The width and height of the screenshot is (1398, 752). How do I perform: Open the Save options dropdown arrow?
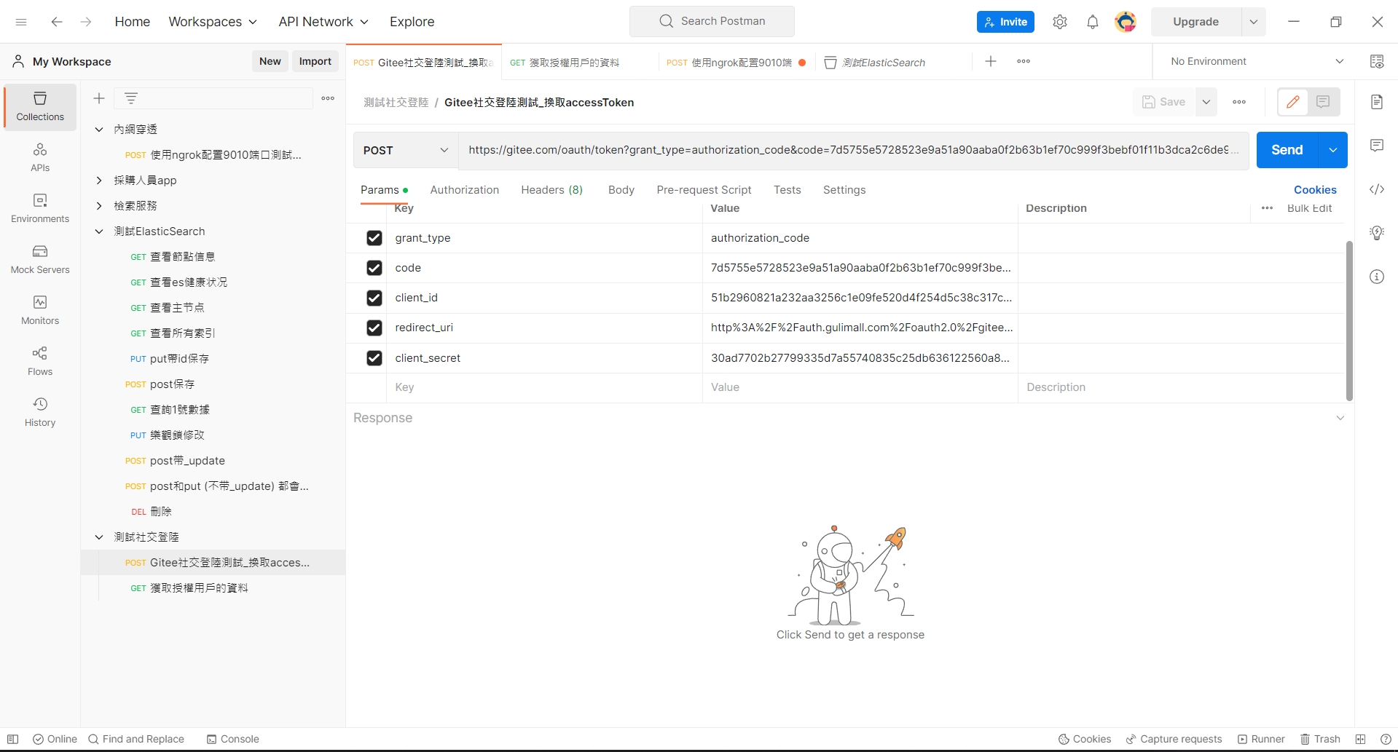pyautogui.click(x=1206, y=102)
